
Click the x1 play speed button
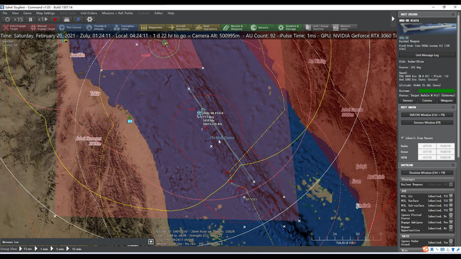click(43, 19)
